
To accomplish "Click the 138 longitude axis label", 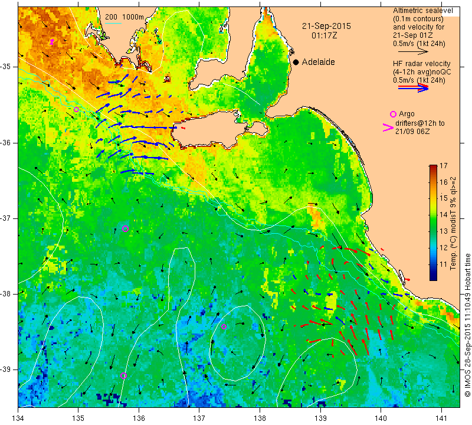I will [260, 418].
